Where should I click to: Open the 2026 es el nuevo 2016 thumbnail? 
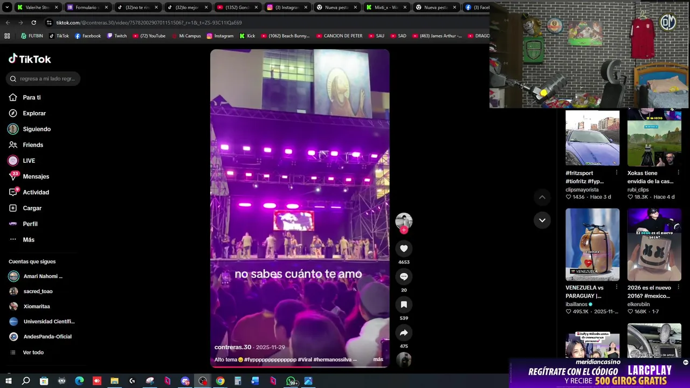tap(654, 245)
